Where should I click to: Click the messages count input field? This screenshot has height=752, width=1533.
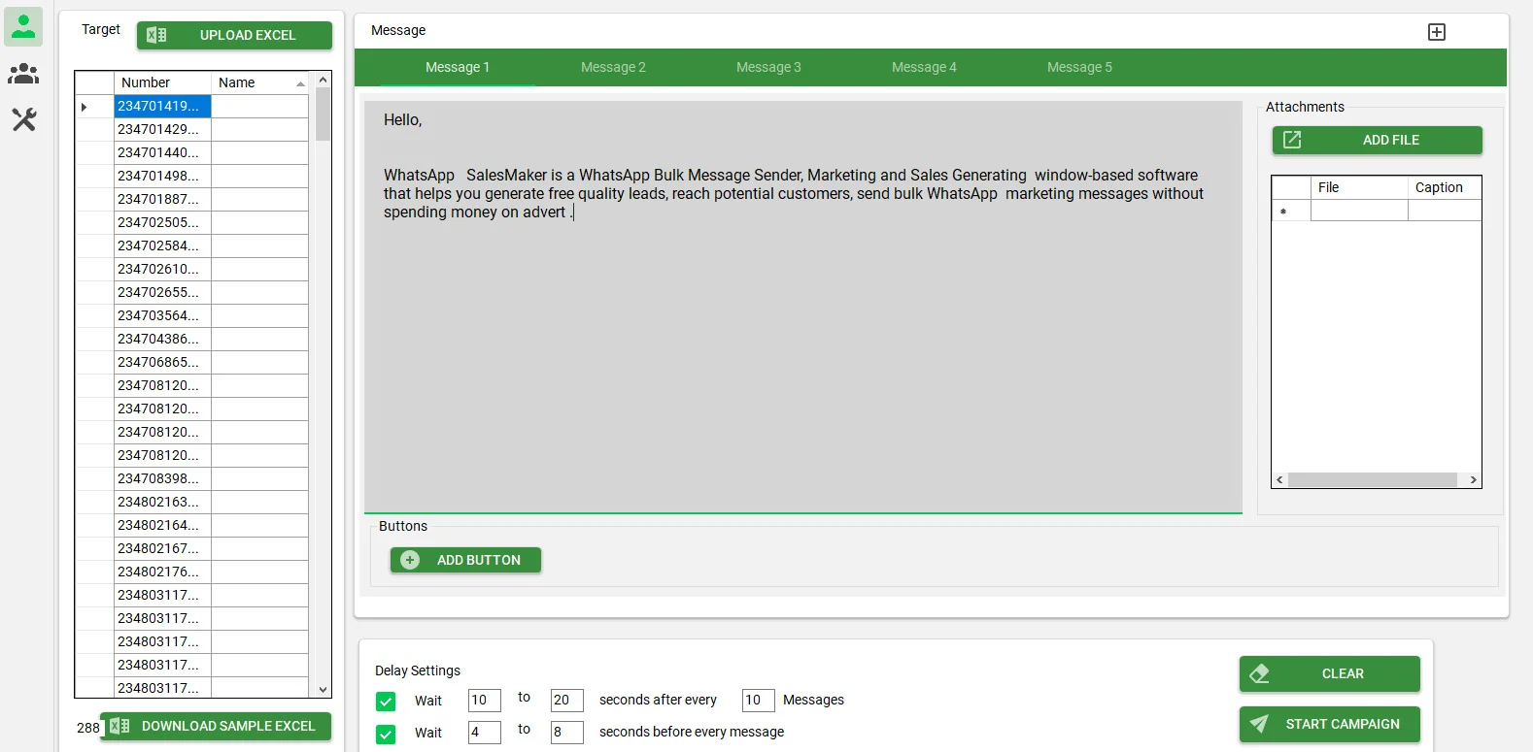coord(758,700)
